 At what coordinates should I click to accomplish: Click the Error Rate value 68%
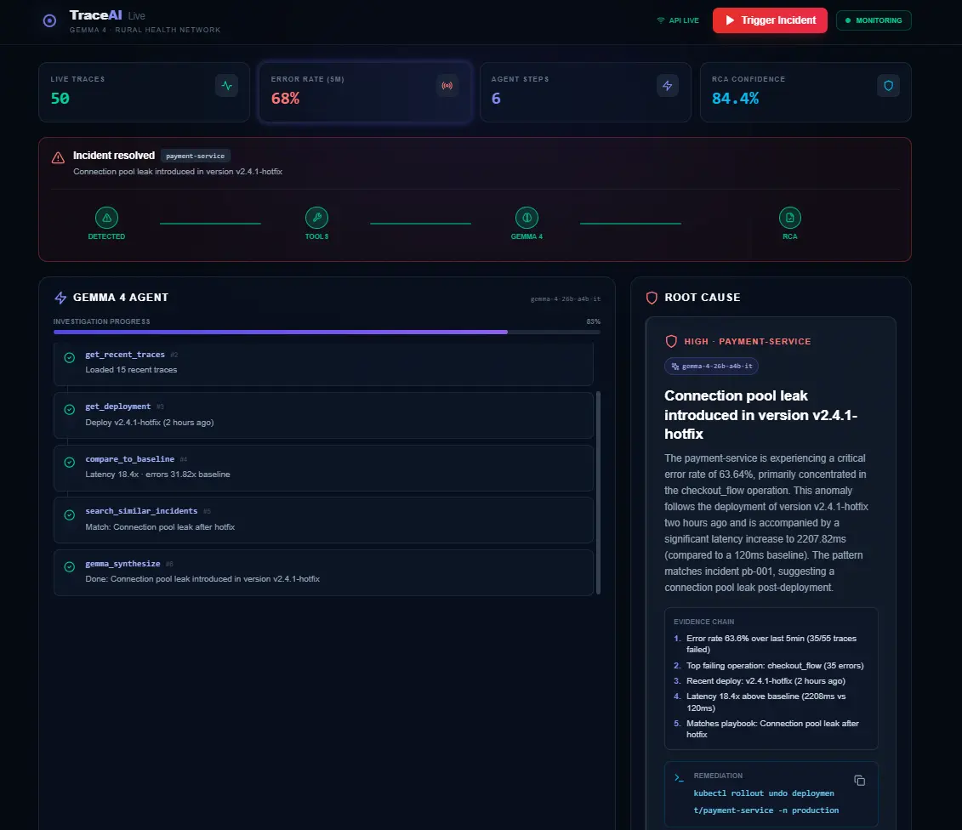pos(285,98)
